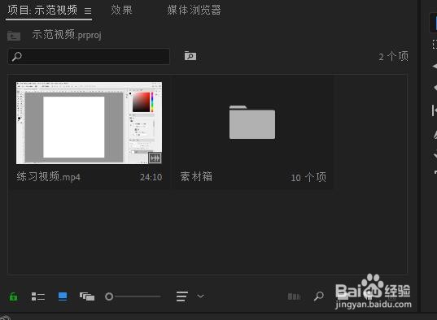Switch to icon view
Viewport: 437px width, 320px height.
pyautogui.click(x=63, y=296)
